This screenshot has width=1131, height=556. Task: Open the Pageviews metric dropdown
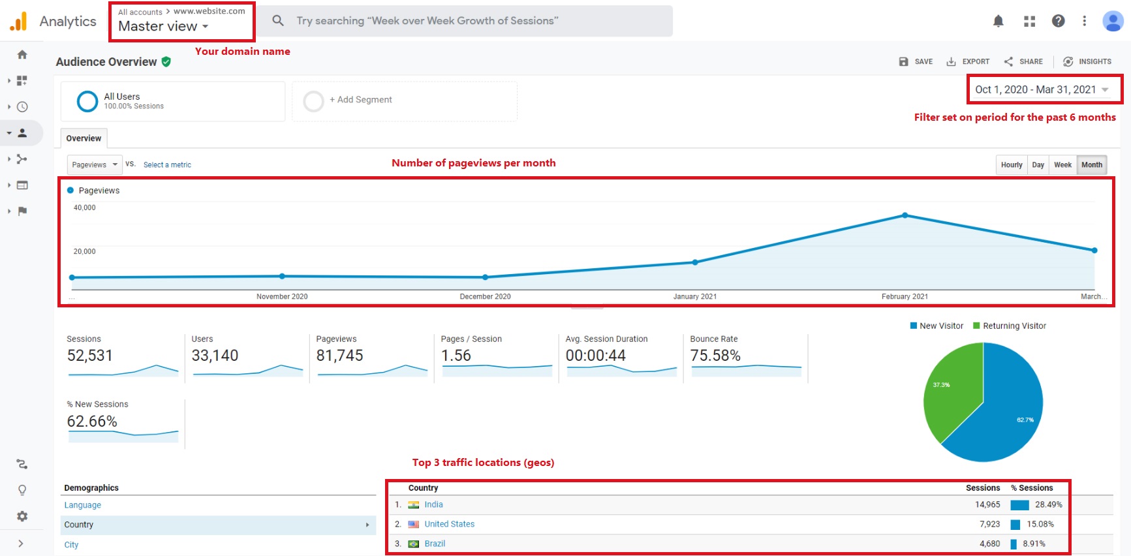95,165
